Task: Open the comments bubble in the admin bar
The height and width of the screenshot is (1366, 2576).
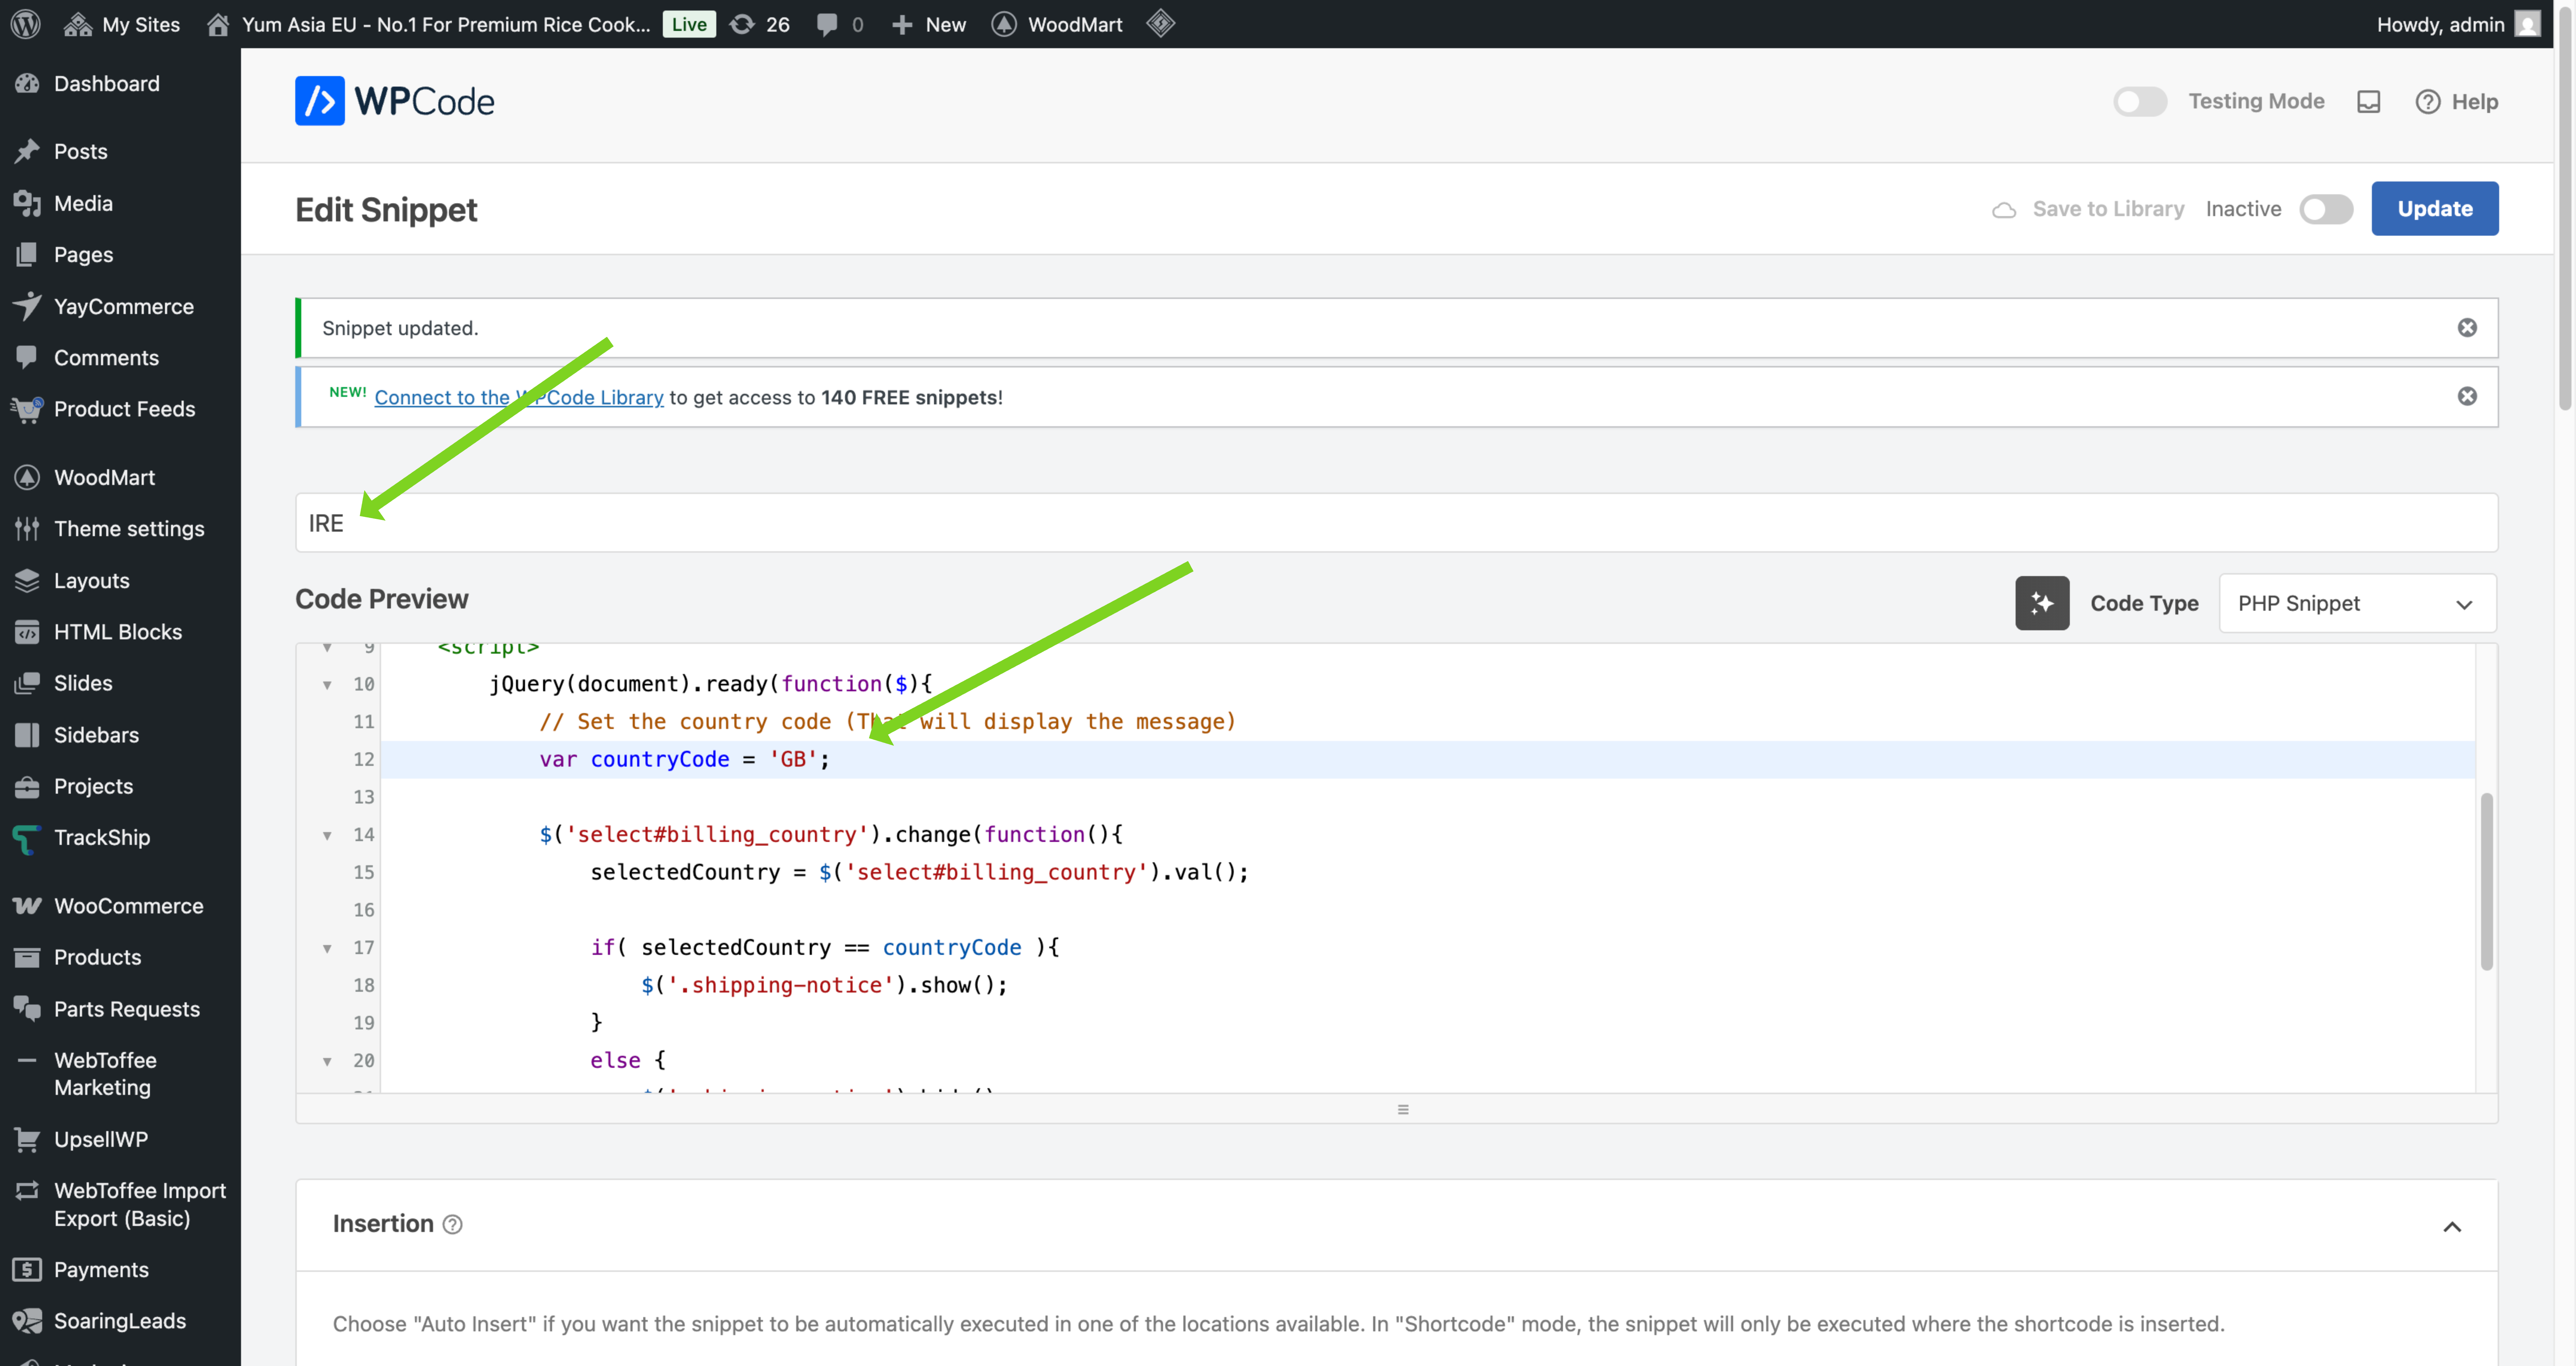Action: point(839,24)
